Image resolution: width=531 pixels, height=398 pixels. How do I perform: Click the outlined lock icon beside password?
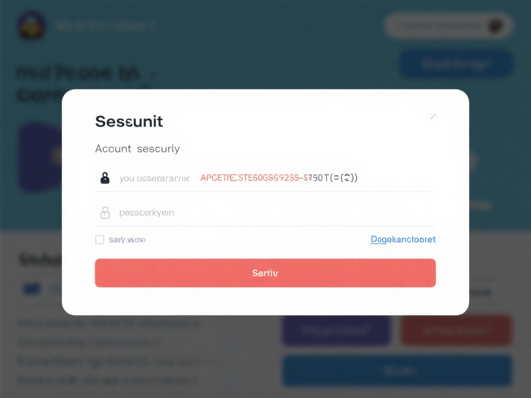105,212
